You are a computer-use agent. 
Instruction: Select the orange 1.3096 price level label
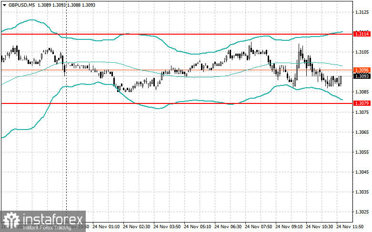pyautogui.click(x=362, y=70)
